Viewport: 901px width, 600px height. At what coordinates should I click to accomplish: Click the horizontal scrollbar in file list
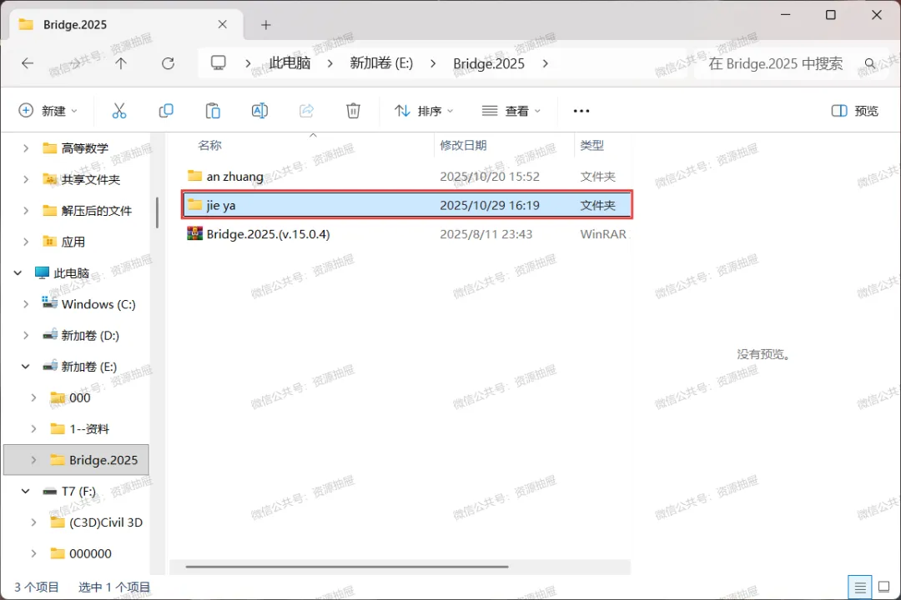(347, 567)
